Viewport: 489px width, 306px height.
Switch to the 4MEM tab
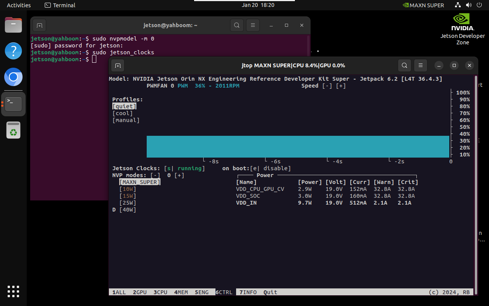pyautogui.click(x=181, y=292)
